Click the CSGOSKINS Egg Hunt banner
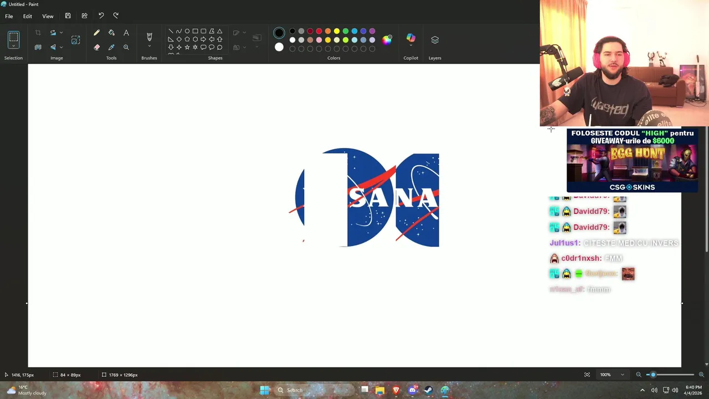This screenshot has width=709, height=399. pyautogui.click(x=632, y=160)
